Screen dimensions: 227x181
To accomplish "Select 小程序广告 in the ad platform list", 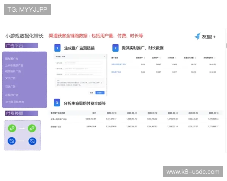I will [12, 95].
